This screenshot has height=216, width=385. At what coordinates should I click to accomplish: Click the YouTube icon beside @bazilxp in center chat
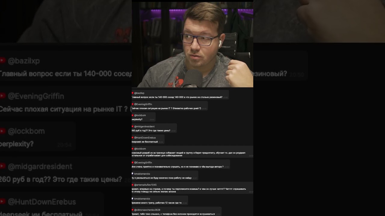click(133, 93)
